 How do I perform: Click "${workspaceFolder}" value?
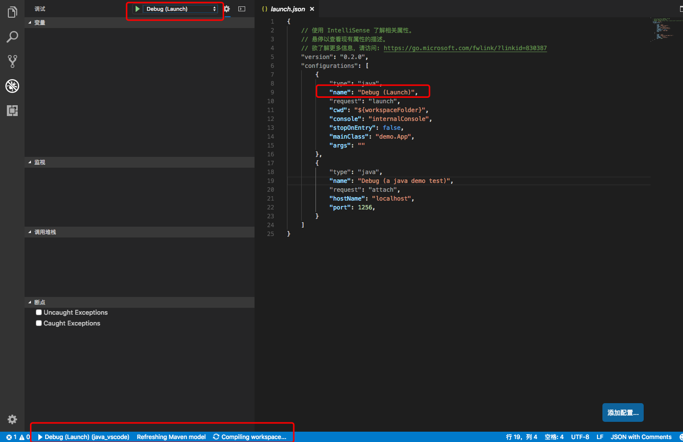click(x=390, y=110)
